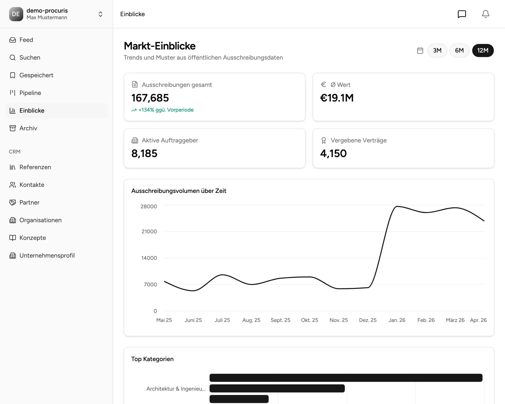Click the Pipeline kanban icon
Viewport: 505px width, 404px height.
pyautogui.click(x=13, y=93)
